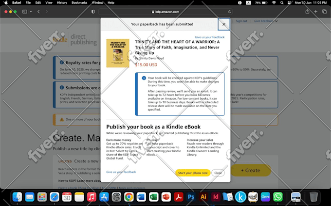This screenshot has width=331, height=206.
Task: Click Safari's Share icon in toolbar
Action: coord(307,12)
